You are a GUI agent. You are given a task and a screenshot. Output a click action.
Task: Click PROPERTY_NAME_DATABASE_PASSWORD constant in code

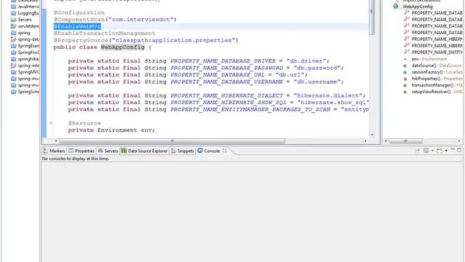point(227,68)
